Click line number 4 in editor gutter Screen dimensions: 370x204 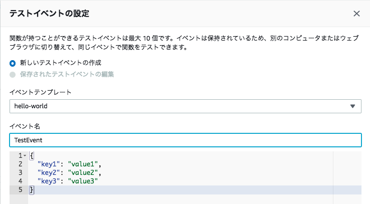click(21, 181)
